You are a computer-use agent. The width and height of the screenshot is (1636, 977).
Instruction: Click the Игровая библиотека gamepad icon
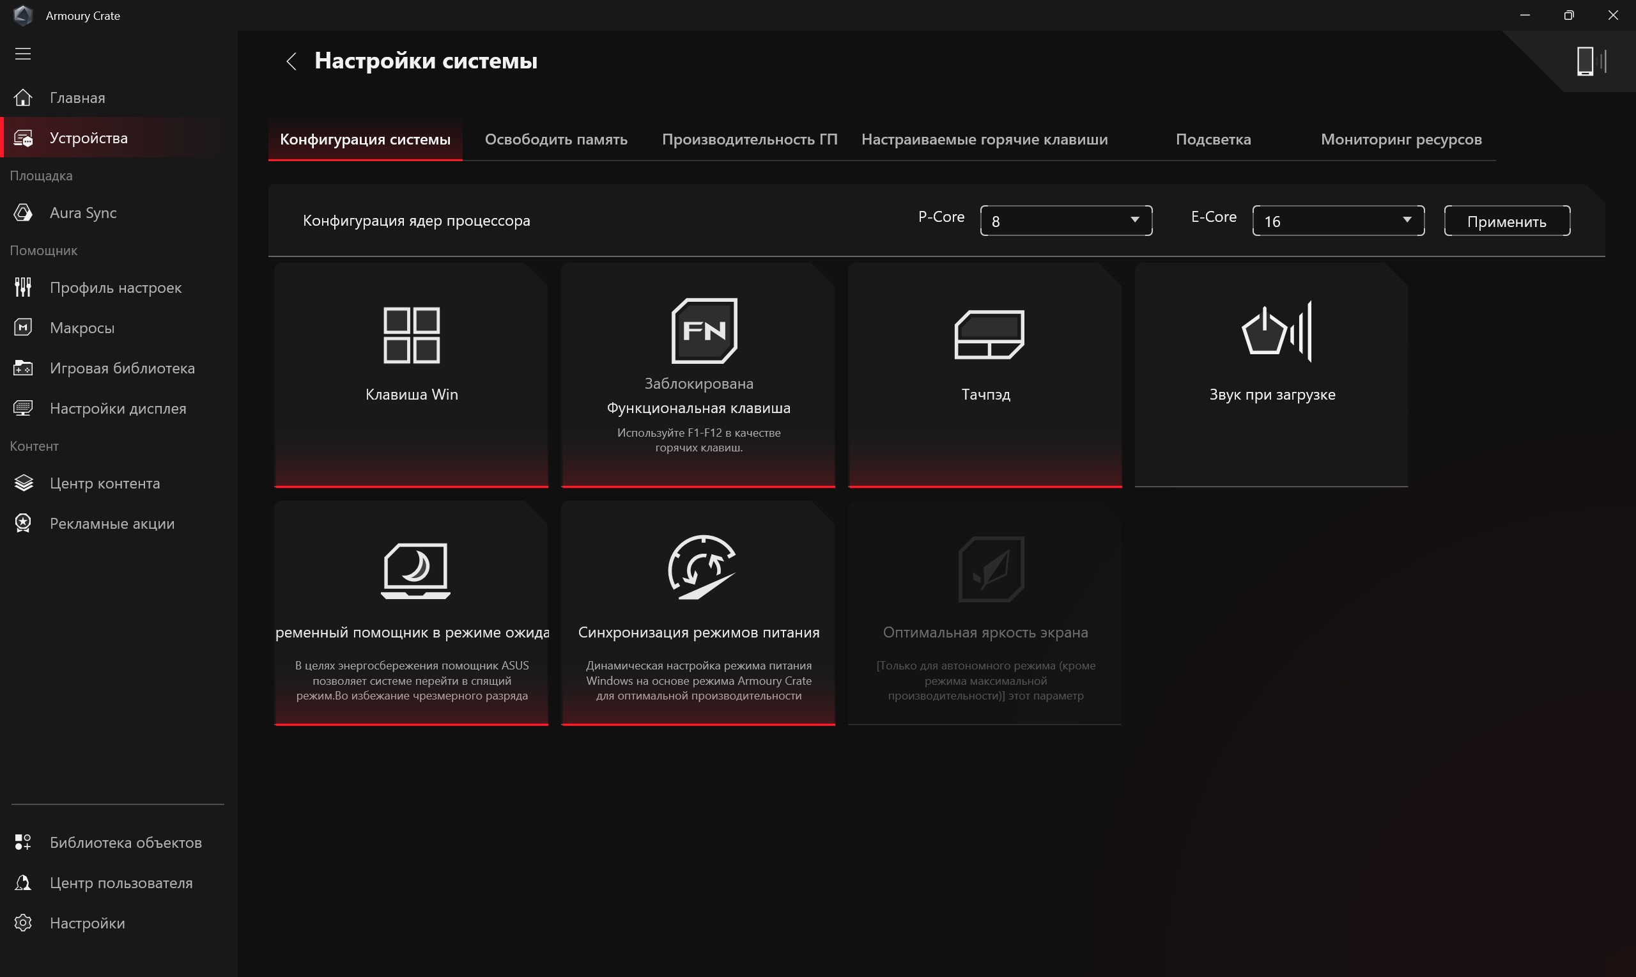[x=23, y=368]
